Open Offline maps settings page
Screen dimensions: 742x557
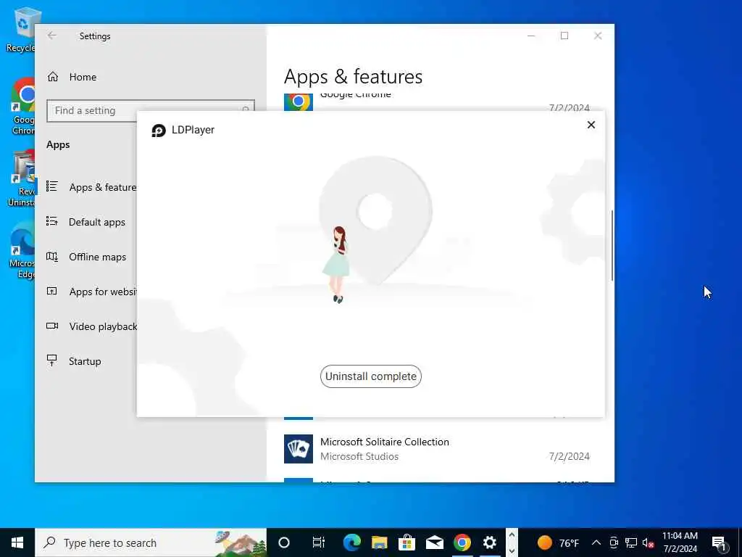pyautogui.click(x=87, y=257)
